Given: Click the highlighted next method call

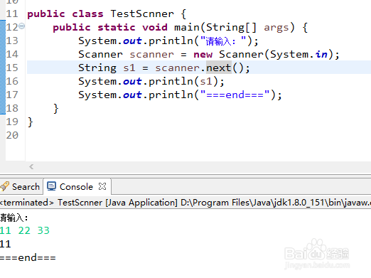Looking at the screenshot, I should (x=219, y=68).
